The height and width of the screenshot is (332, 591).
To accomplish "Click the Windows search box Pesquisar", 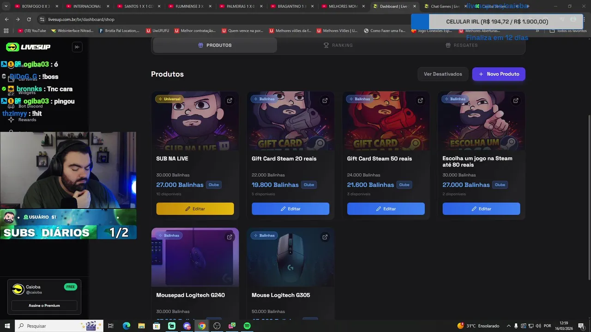I will 58,326.
